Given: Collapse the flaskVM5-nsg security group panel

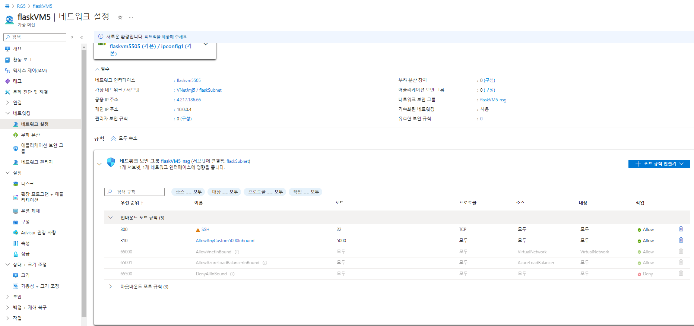Looking at the screenshot, I should click(x=99, y=164).
